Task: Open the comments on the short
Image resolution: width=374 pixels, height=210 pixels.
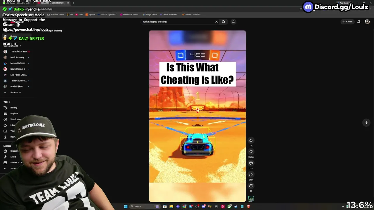Action: pos(251,163)
